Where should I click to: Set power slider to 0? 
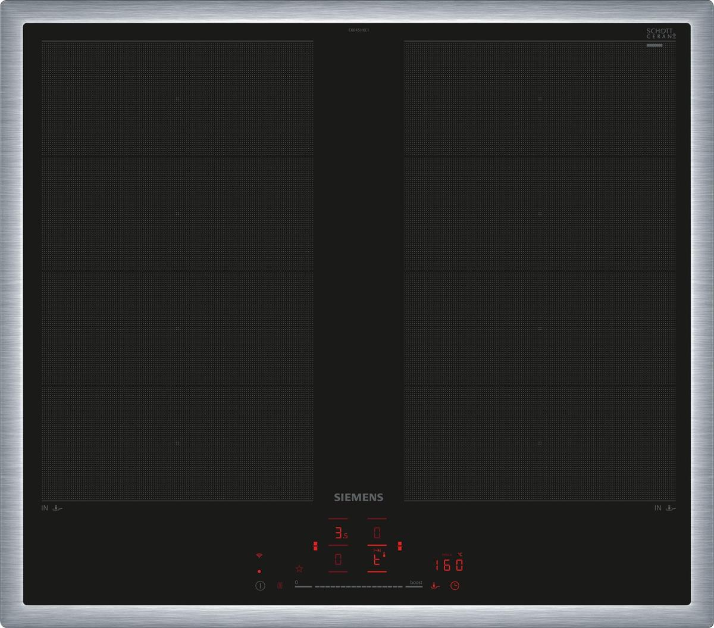(303, 586)
